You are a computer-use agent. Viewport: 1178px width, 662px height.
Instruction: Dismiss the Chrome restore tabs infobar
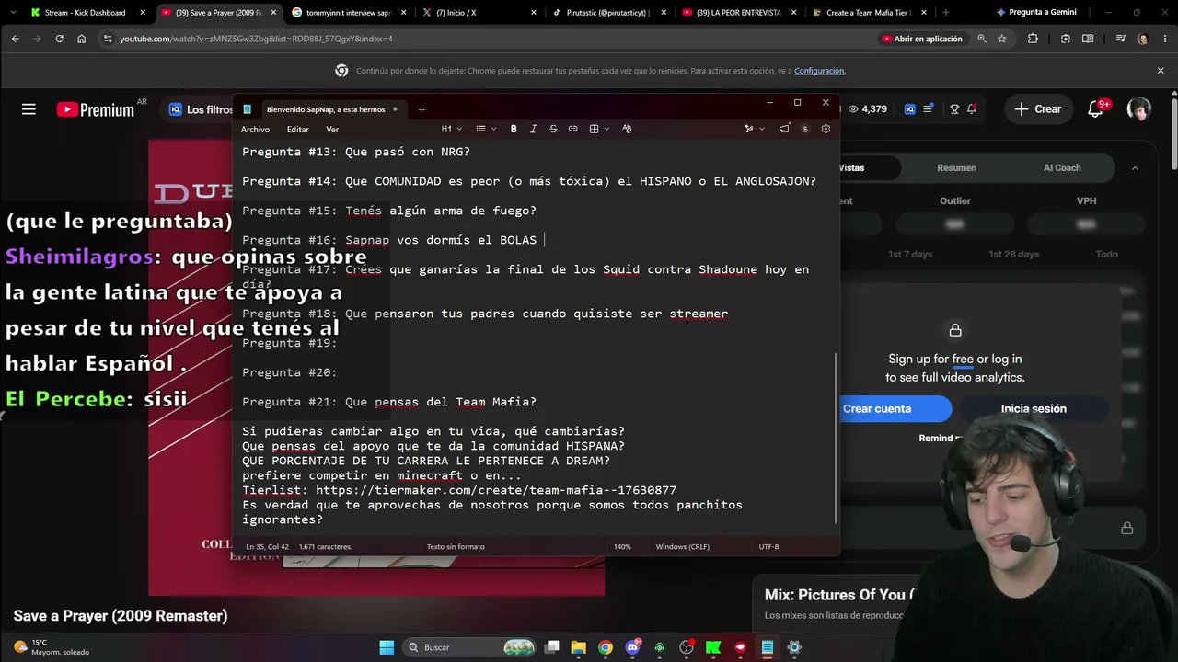coord(1161,71)
